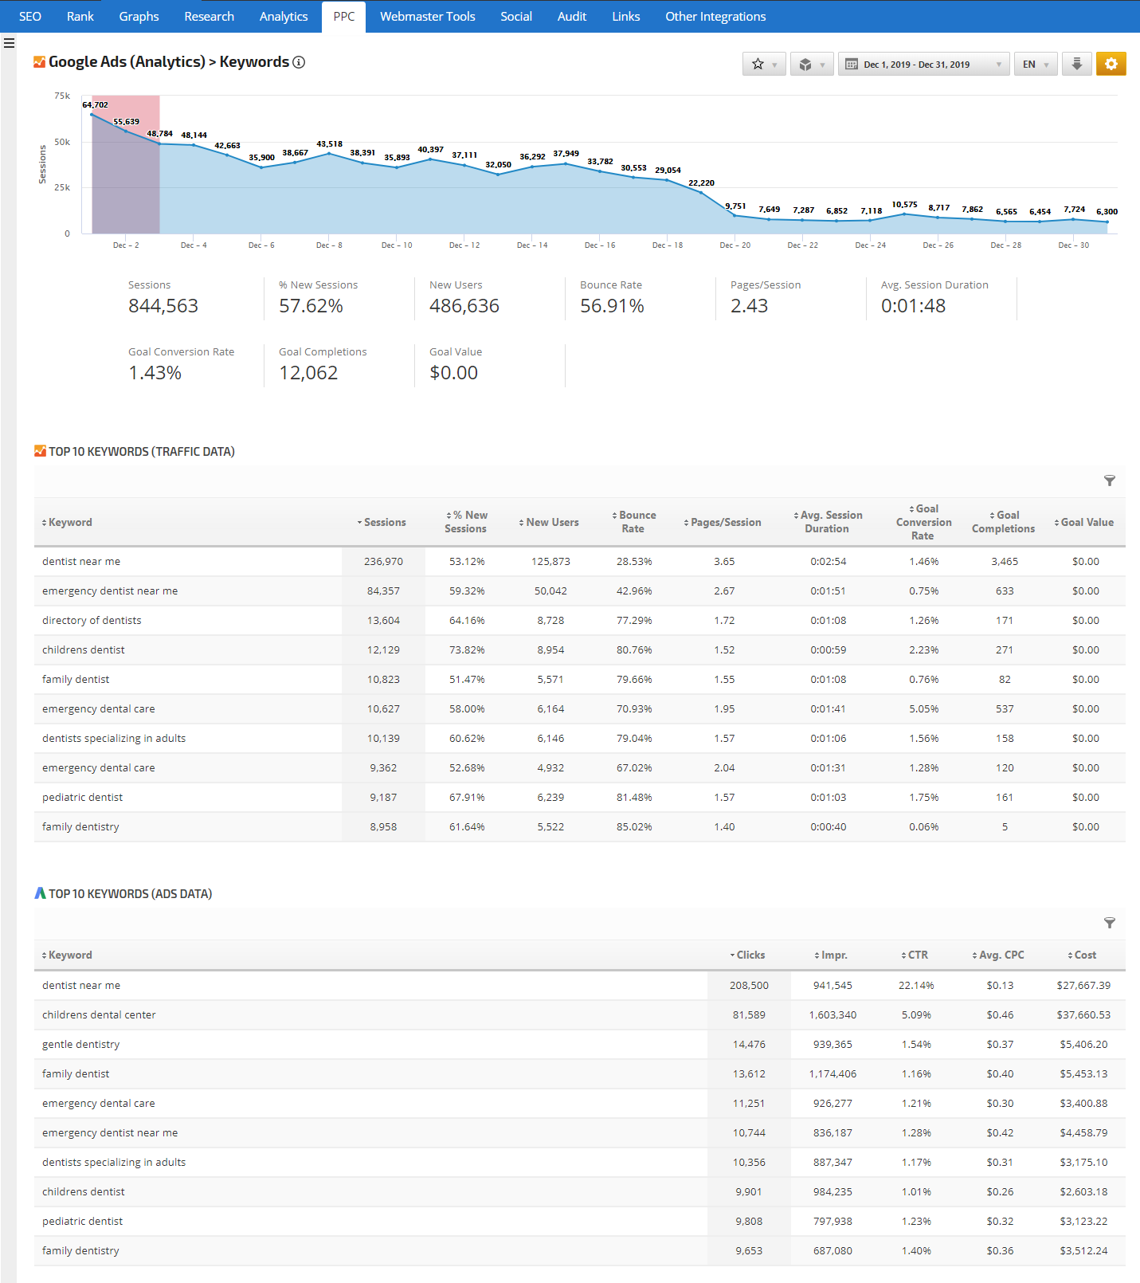Switch to the Webmaster Tools tab

(x=427, y=17)
